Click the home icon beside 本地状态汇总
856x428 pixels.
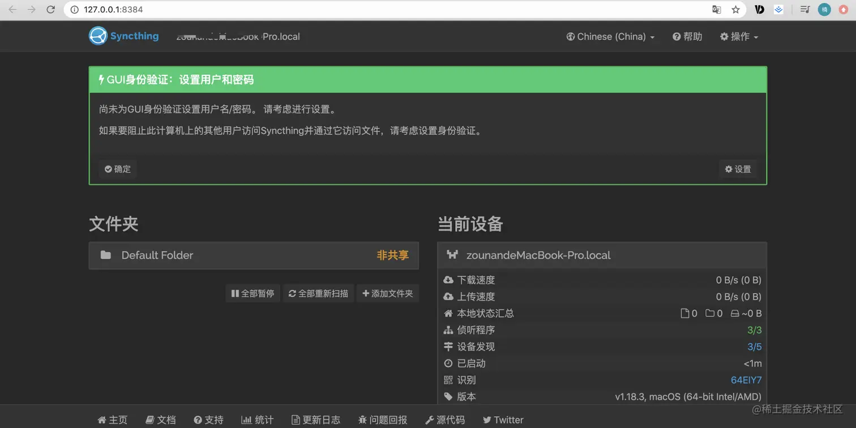click(x=448, y=313)
